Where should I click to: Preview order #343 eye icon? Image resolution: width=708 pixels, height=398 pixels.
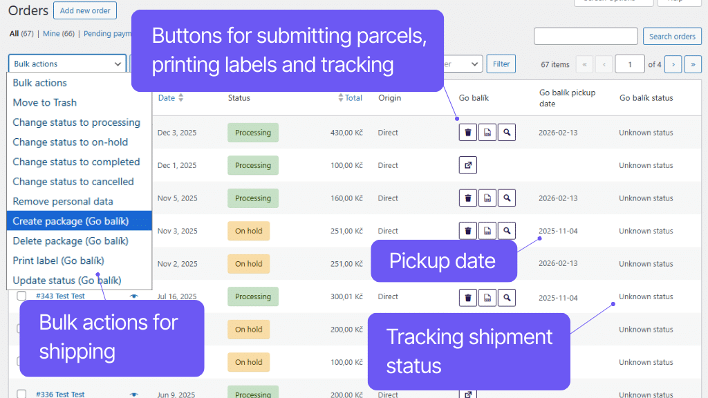[133, 296]
